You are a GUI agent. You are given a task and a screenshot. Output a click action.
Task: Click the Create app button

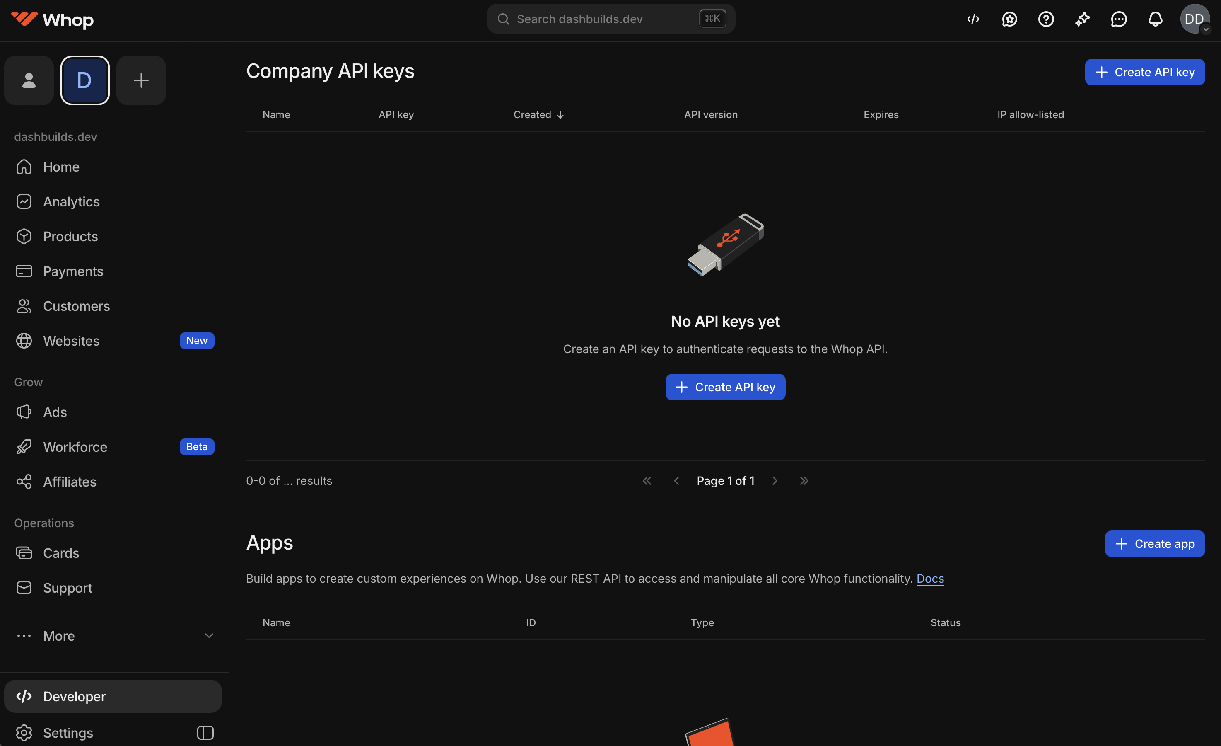tap(1155, 544)
